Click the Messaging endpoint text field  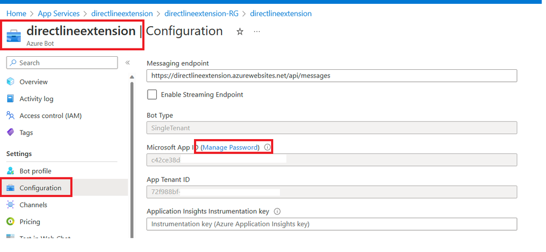click(x=332, y=75)
